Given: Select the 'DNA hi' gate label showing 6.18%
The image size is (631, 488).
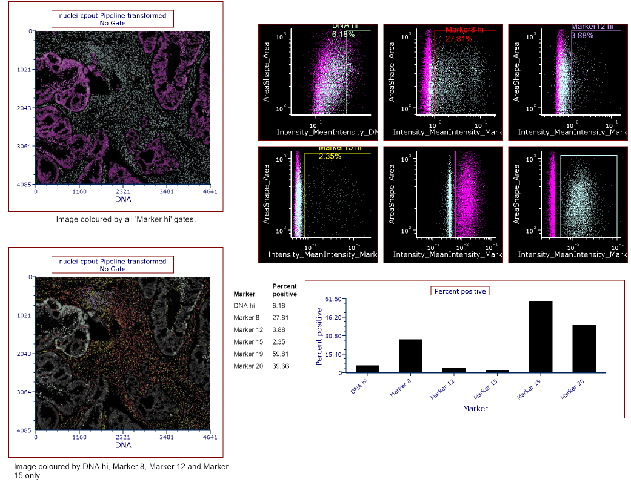Looking at the screenshot, I should click(344, 31).
